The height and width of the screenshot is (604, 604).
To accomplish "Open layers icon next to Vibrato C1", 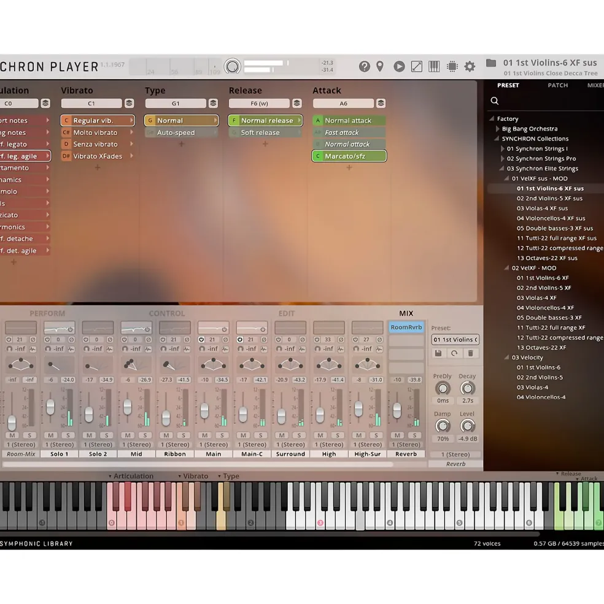I will coord(129,103).
